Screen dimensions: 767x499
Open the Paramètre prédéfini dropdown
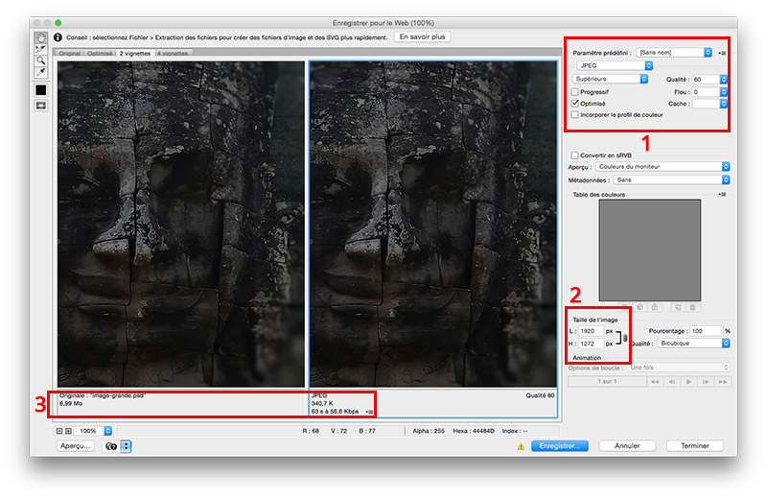coord(674,53)
